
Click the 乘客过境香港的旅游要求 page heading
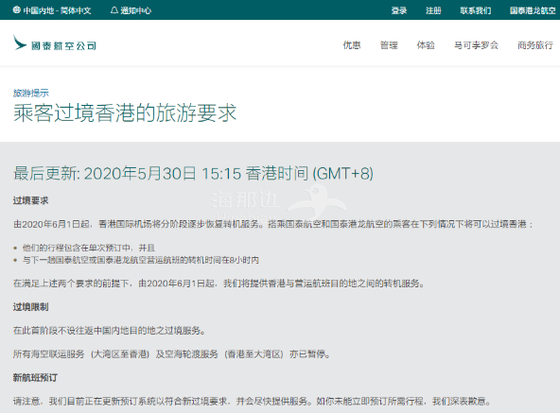point(125,112)
